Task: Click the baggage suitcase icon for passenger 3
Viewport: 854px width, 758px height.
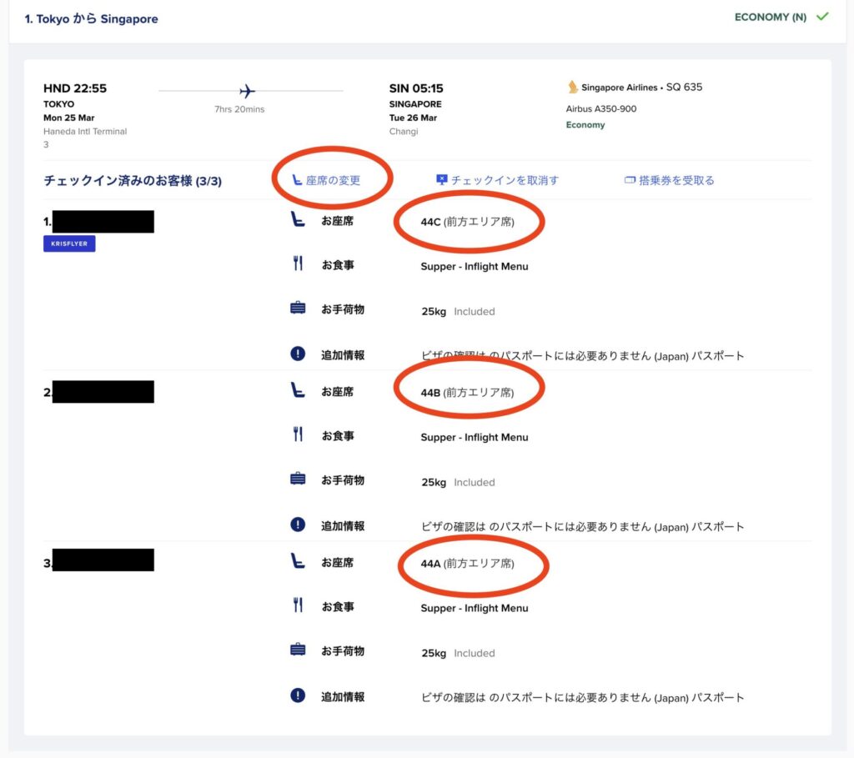Action: (298, 650)
